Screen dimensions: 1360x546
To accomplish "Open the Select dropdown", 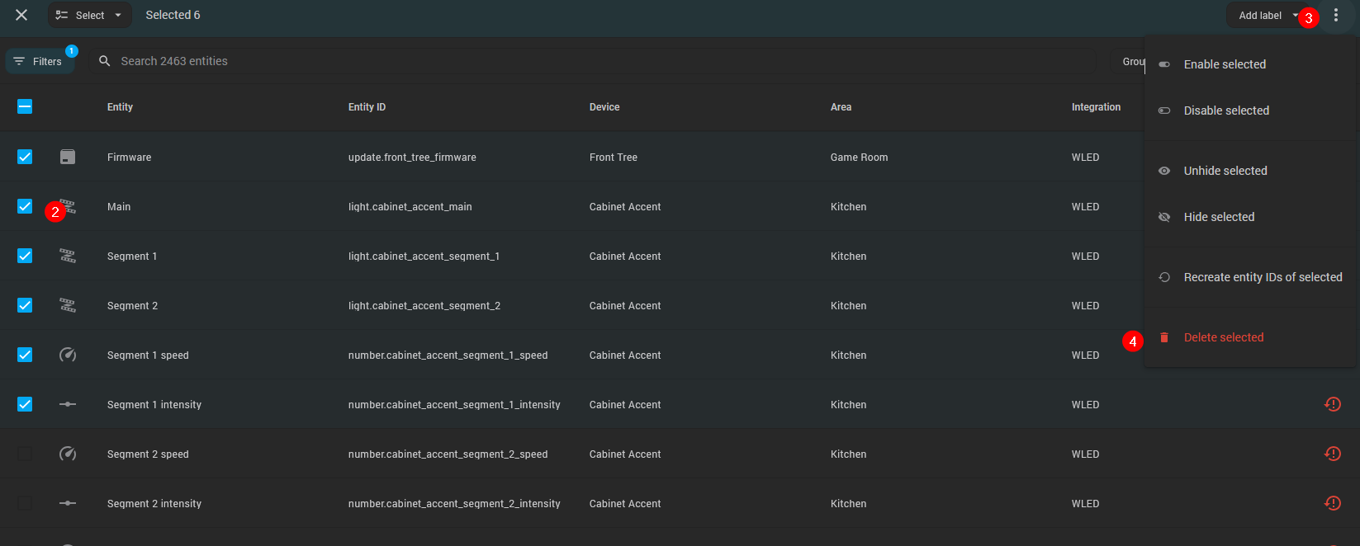I will (x=89, y=15).
